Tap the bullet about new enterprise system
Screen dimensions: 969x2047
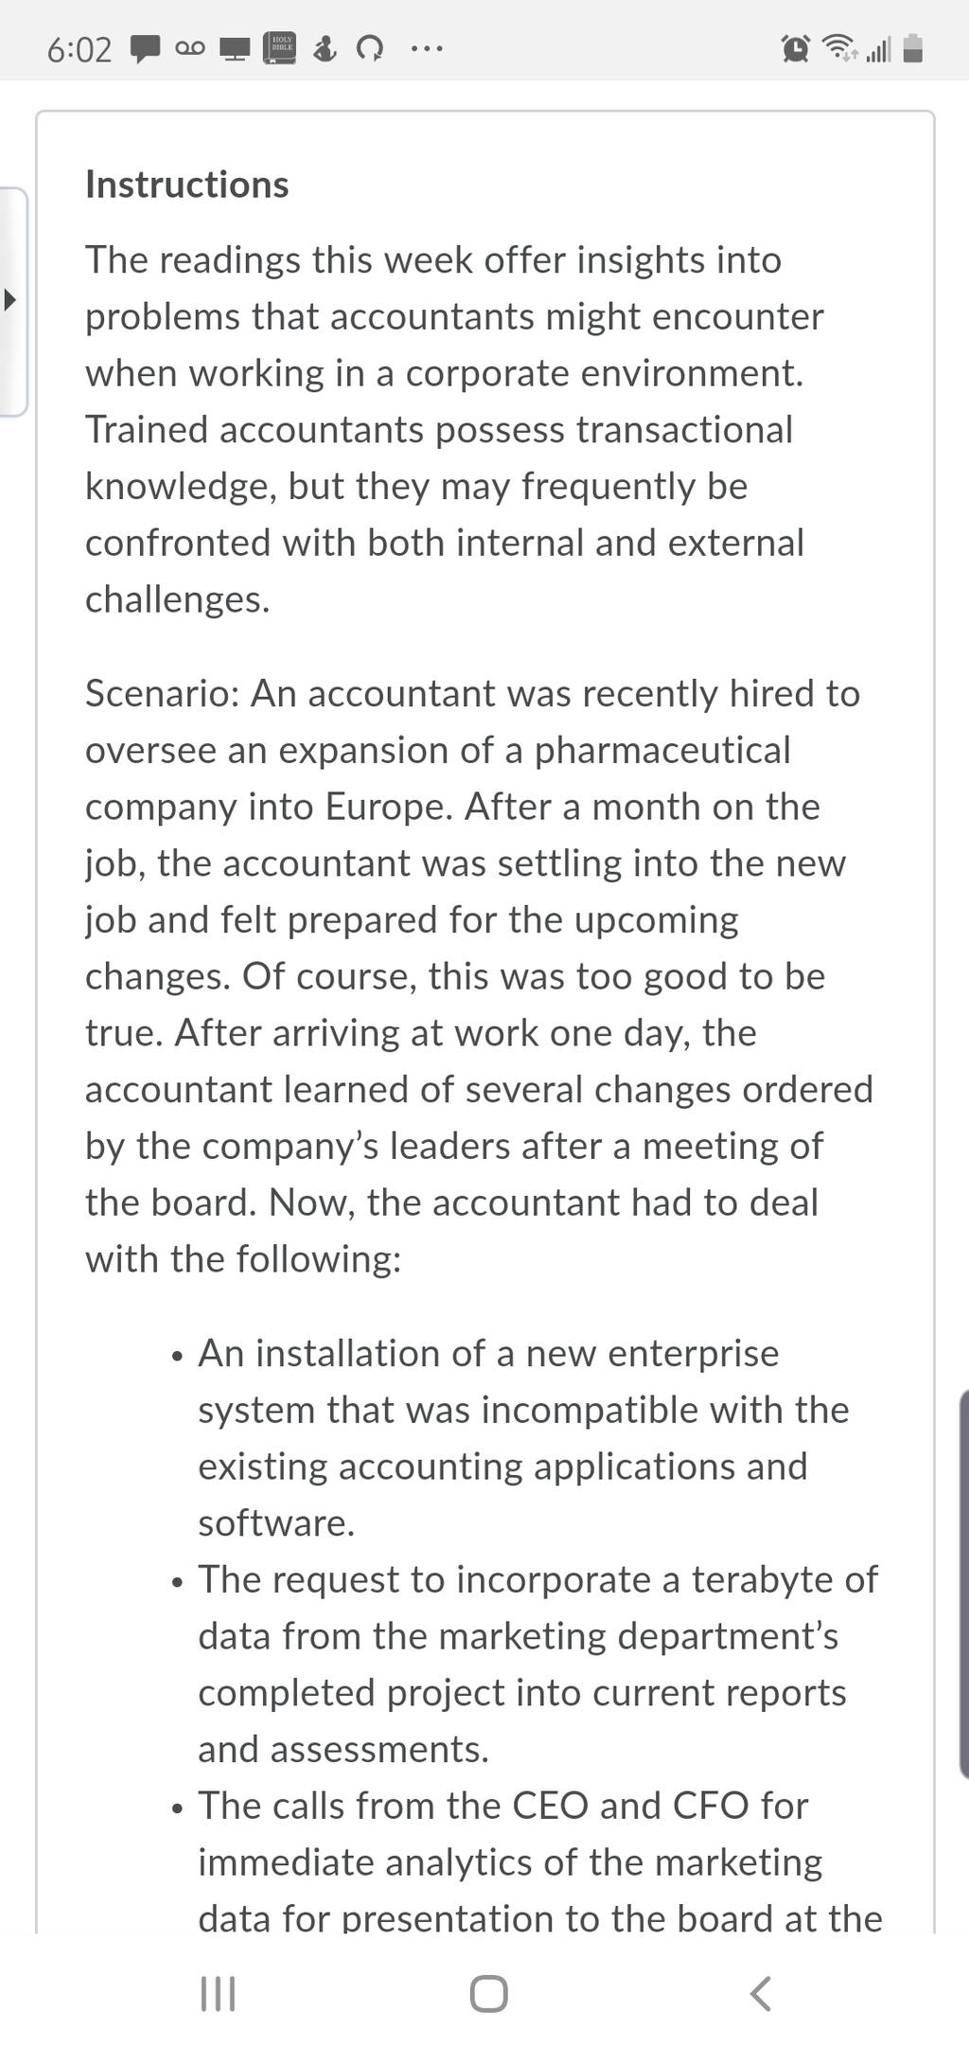tap(523, 1437)
